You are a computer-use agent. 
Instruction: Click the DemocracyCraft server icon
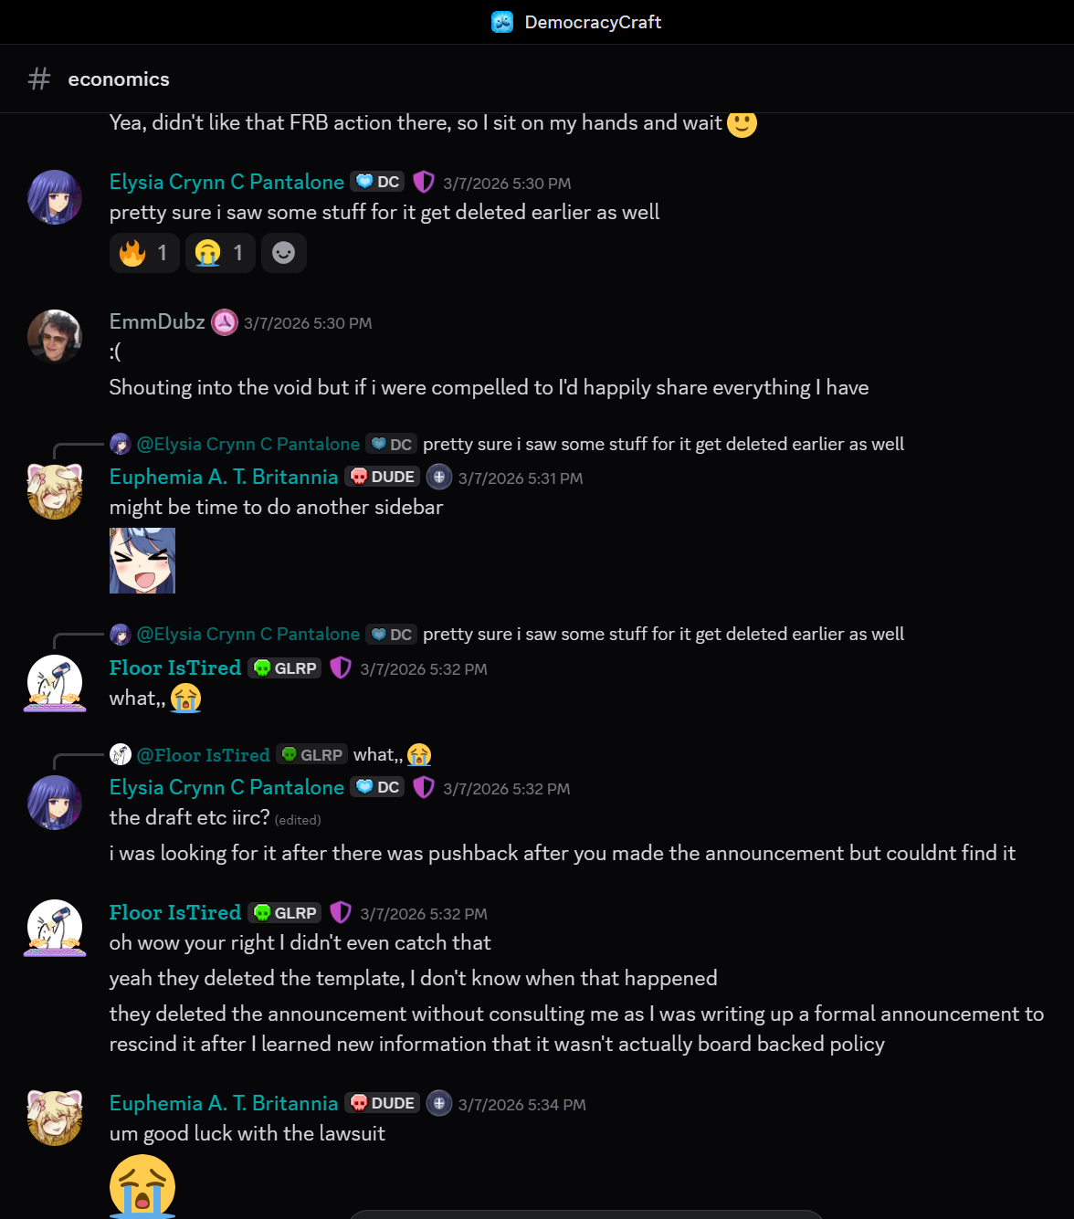pyautogui.click(x=502, y=22)
